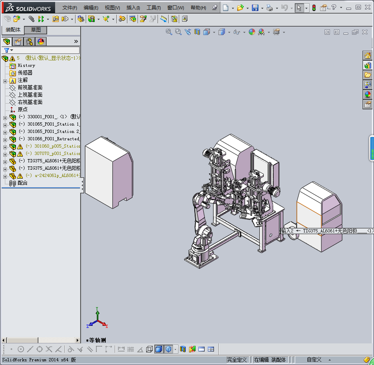Toggle the Shaded display mode button
The image size is (374, 365).
click(168, 349)
